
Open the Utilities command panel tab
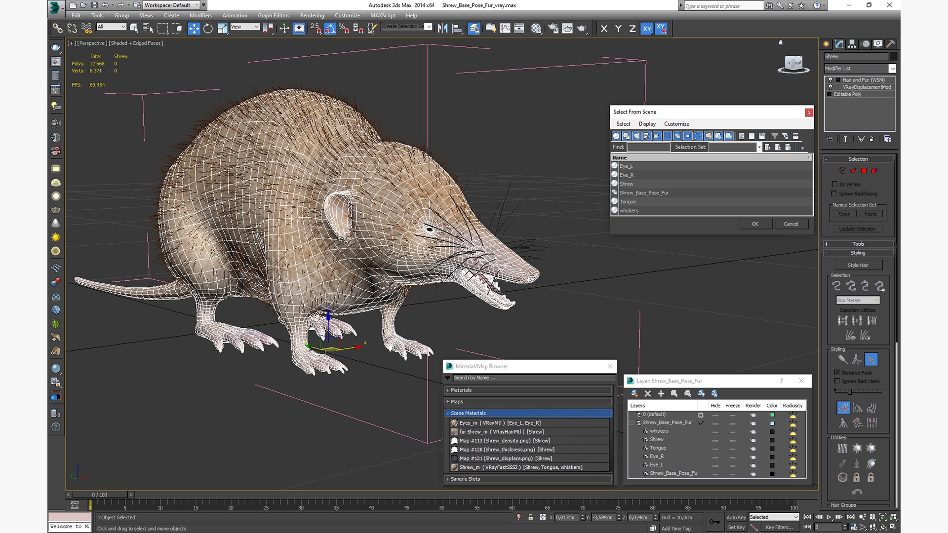(x=891, y=44)
